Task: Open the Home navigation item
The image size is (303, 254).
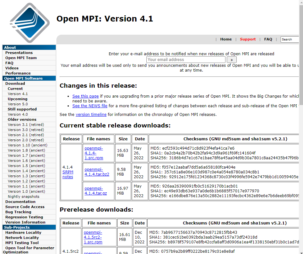Action: (x=226, y=39)
